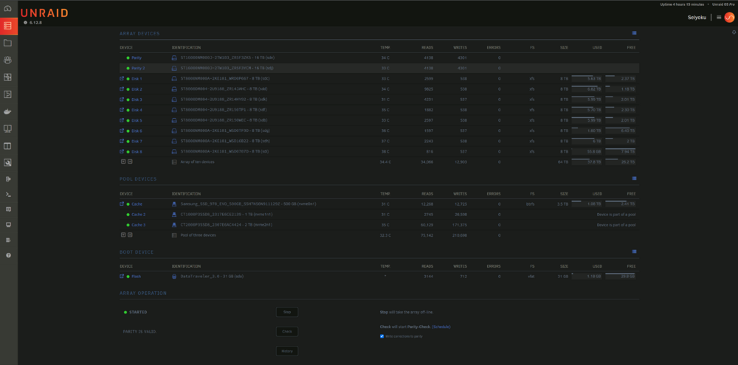This screenshot has height=365, width=738.
Task: Click the Unraid account avatar icon
Action: point(729,18)
